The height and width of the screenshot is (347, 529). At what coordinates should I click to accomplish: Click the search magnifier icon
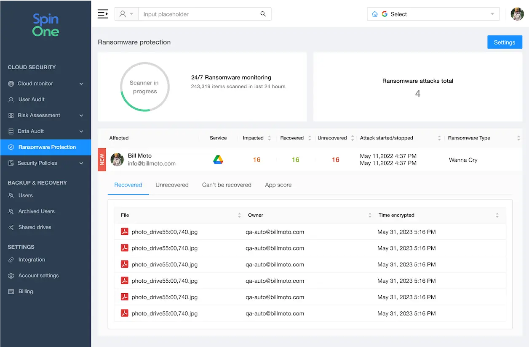[x=263, y=14]
